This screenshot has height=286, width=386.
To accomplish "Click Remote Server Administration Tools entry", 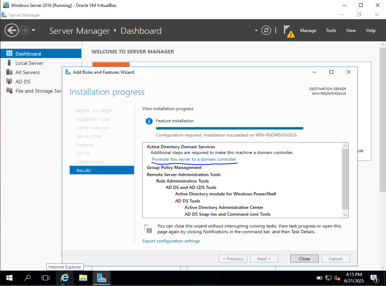I will tap(184, 175).
